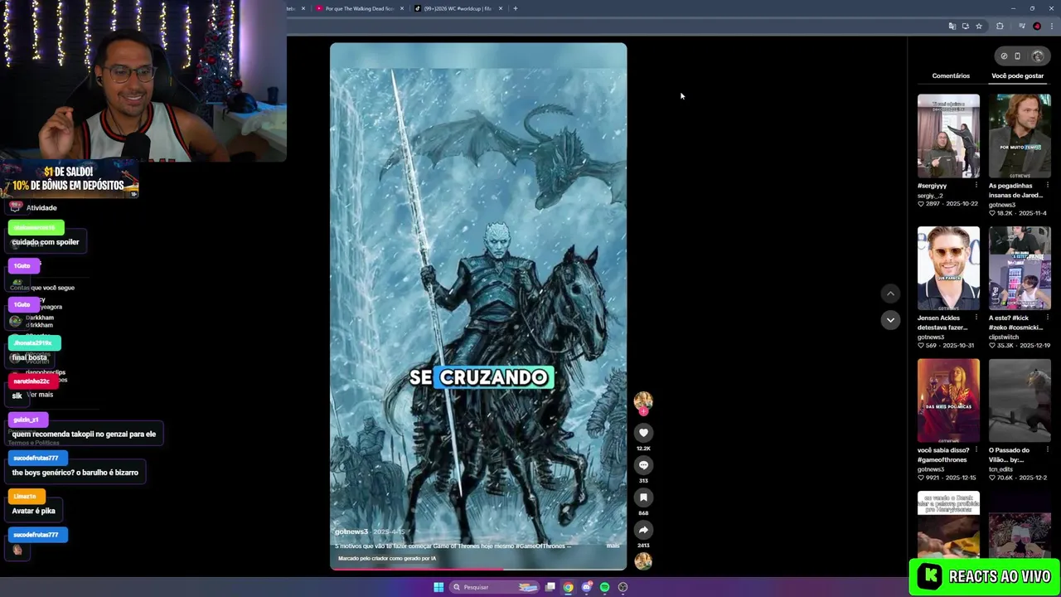Viewport: 1061px width, 597px height.
Task: Click gotnews3 username on the video
Action: click(x=351, y=531)
